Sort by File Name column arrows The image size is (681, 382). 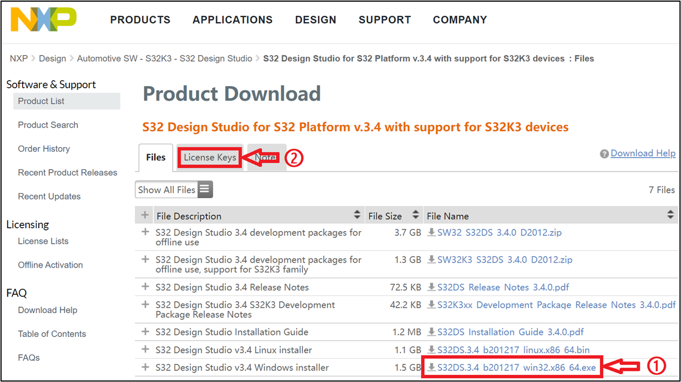pos(670,215)
